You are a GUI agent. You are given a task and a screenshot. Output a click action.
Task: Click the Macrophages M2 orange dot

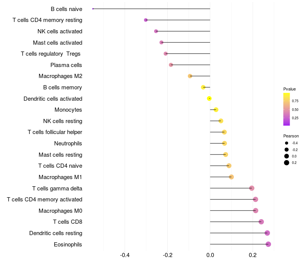click(190, 76)
